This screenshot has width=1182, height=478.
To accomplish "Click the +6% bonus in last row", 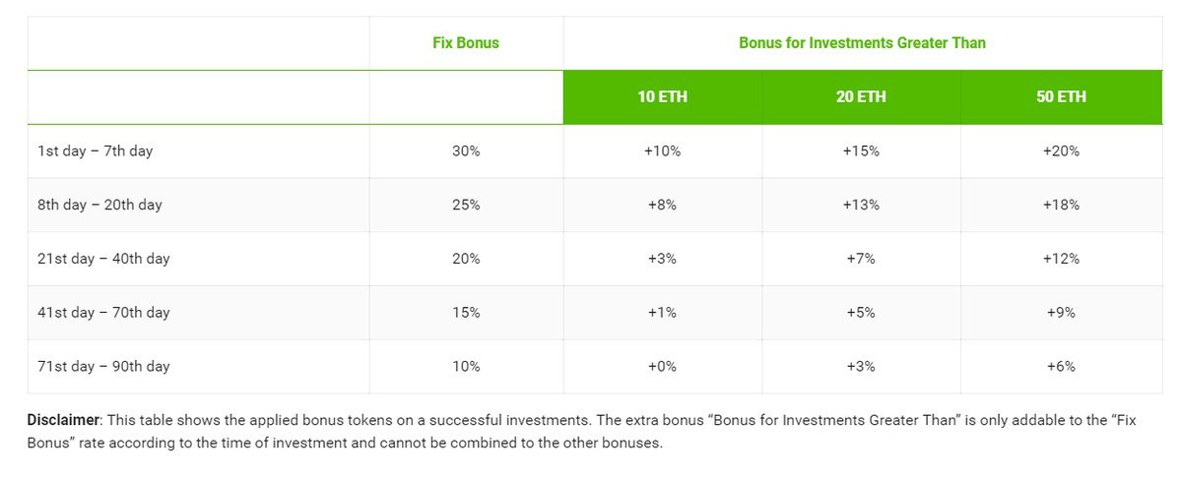I will coord(1061,366).
